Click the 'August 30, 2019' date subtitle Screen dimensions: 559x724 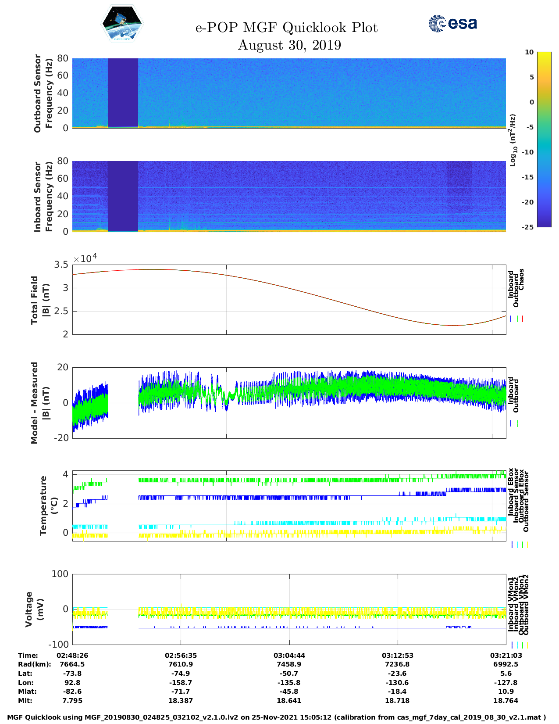pyautogui.click(x=289, y=45)
